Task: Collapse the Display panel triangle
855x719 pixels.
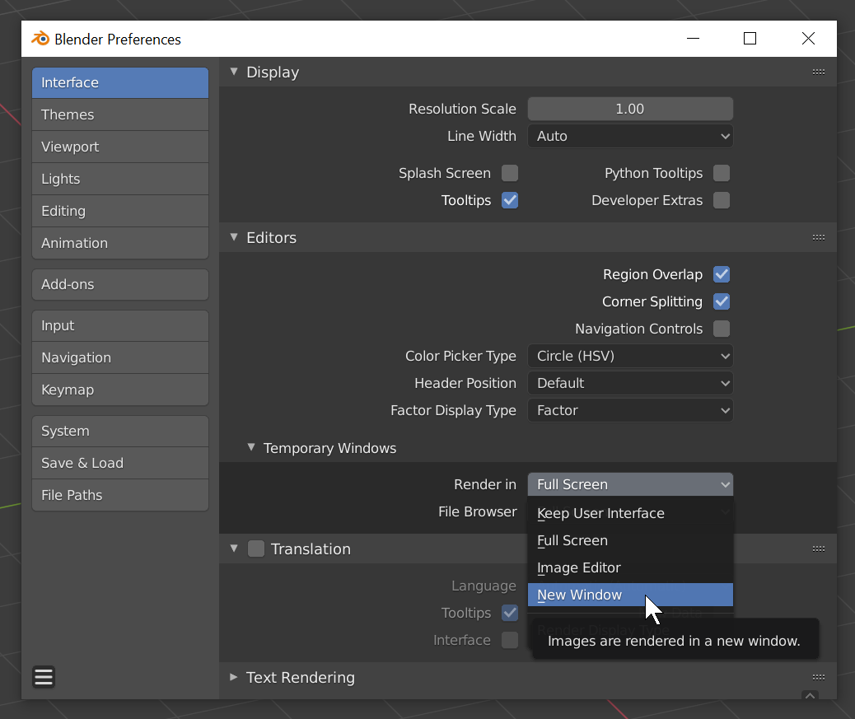Action: 234,72
